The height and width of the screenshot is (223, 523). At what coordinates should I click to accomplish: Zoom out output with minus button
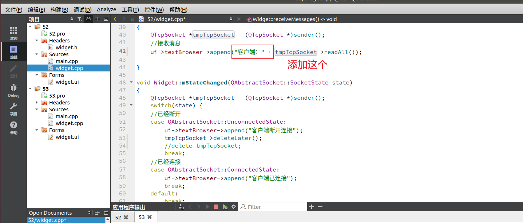pyautogui.click(x=320, y=207)
